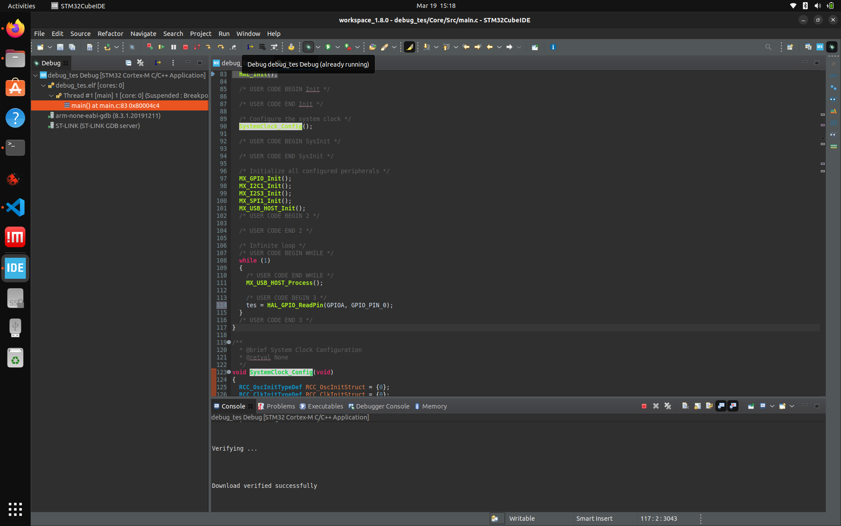The image size is (841, 526).
Task: Click the Step Into toolbar icon
Action: (x=208, y=47)
